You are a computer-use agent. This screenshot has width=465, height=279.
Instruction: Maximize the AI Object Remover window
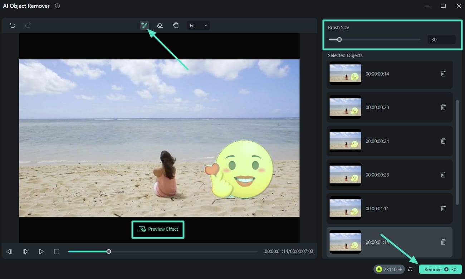(443, 6)
